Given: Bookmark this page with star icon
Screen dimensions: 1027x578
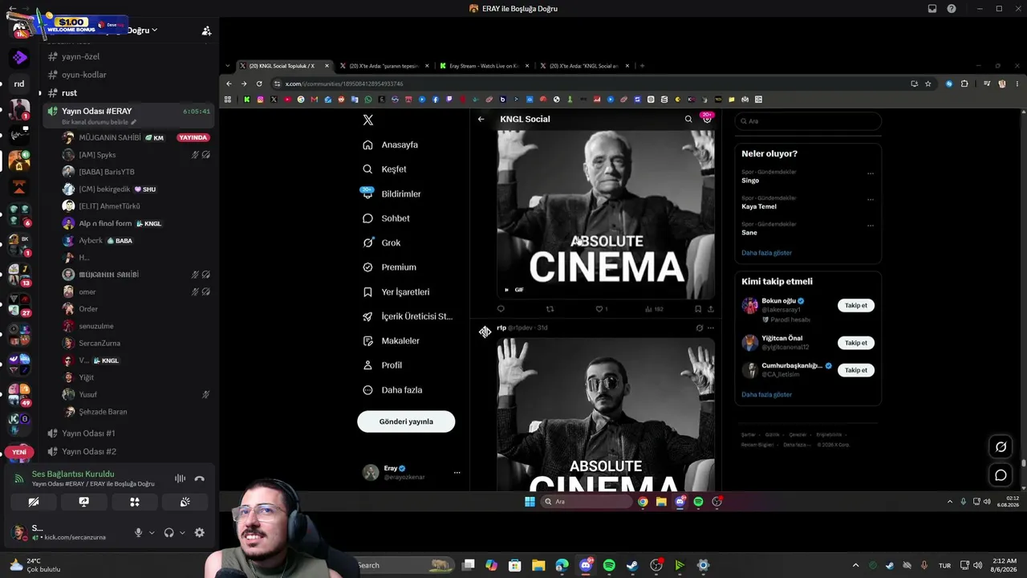Looking at the screenshot, I should point(928,83).
